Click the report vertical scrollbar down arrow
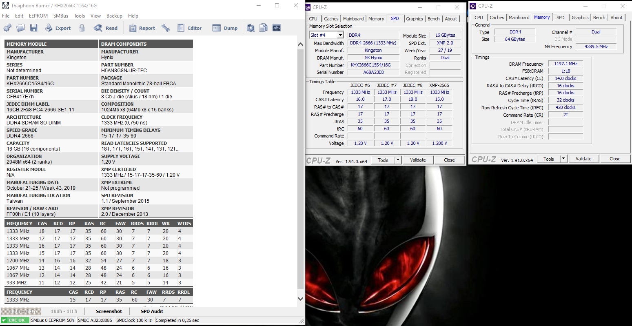This screenshot has height=326, width=632. point(301,299)
